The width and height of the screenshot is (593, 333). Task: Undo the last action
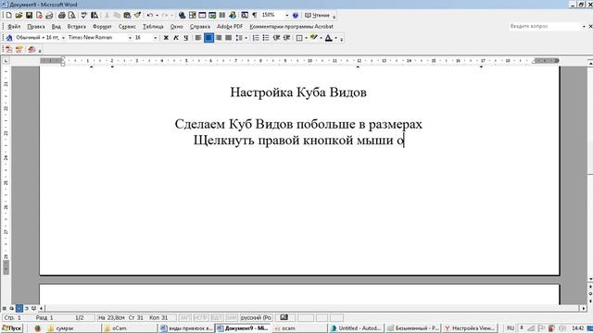tap(150, 16)
